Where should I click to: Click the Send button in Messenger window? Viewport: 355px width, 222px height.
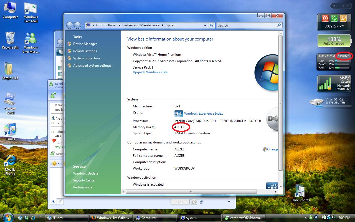point(180,202)
